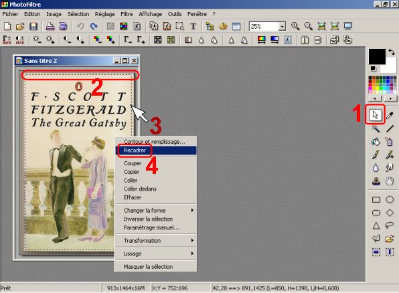399x293 pixels.
Task: Open the Image menu
Action: 54,14
